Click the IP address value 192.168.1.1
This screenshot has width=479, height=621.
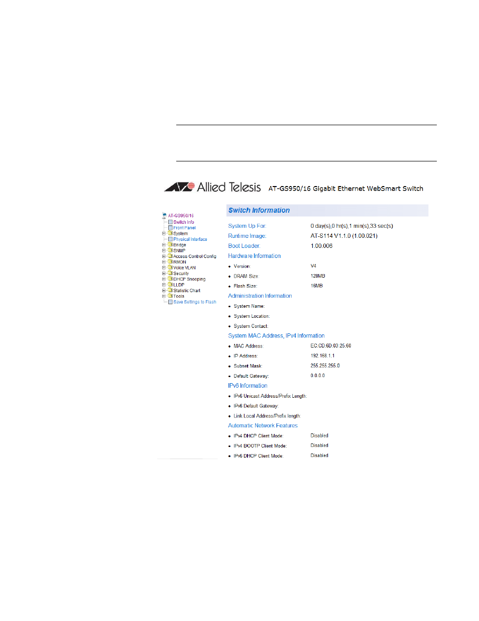click(x=322, y=356)
